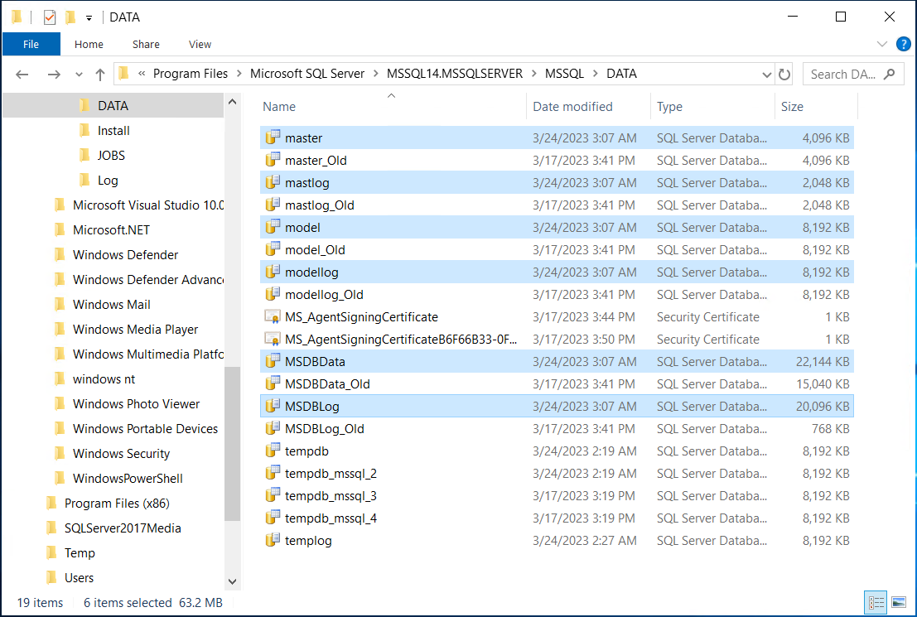The height and width of the screenshot is (617, 917).
Task: Go up to the MSSQL parent folder
Action: pyautogui.click(x=99, y=74)
